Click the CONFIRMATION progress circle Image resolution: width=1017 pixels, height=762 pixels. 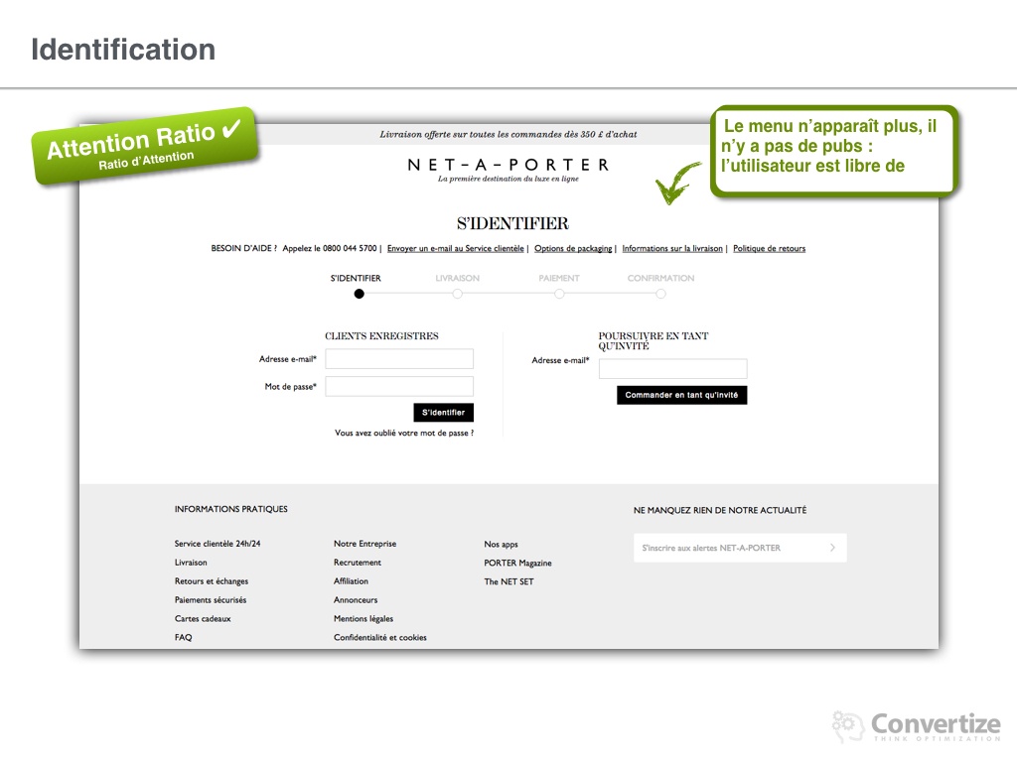point(660,294)
